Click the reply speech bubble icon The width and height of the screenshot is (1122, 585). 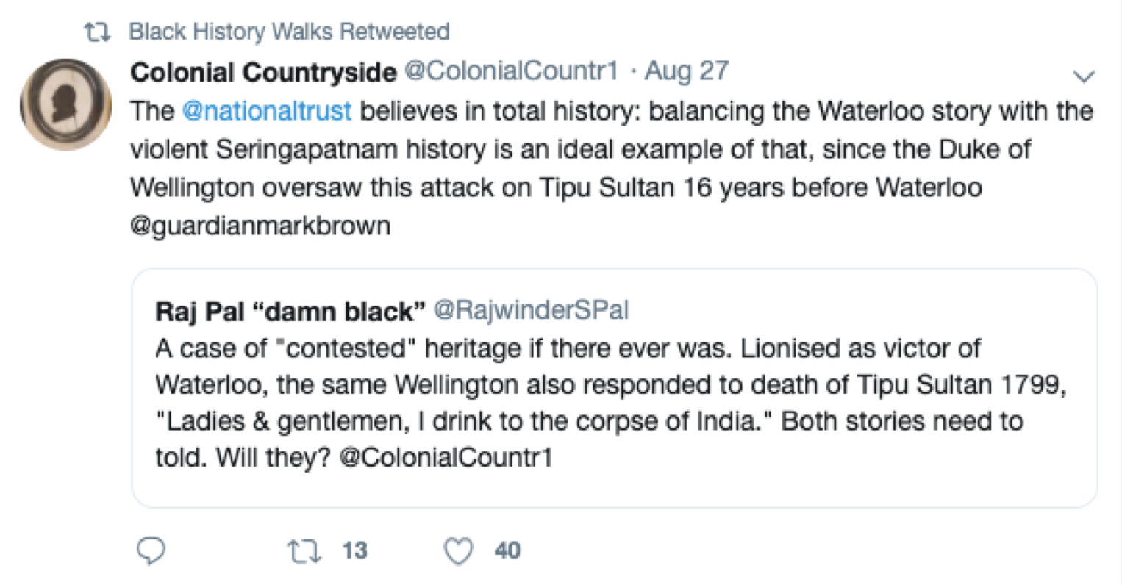tap(151, 550)
